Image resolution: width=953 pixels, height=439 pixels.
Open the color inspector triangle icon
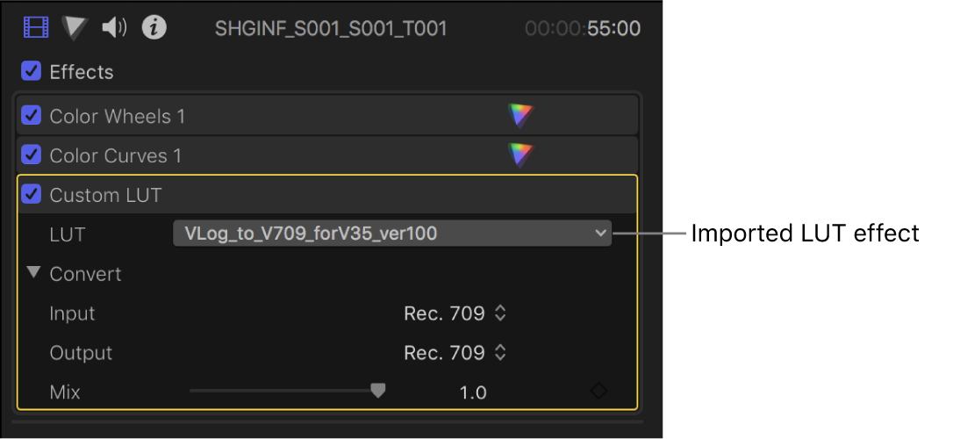tap(75, 28)
